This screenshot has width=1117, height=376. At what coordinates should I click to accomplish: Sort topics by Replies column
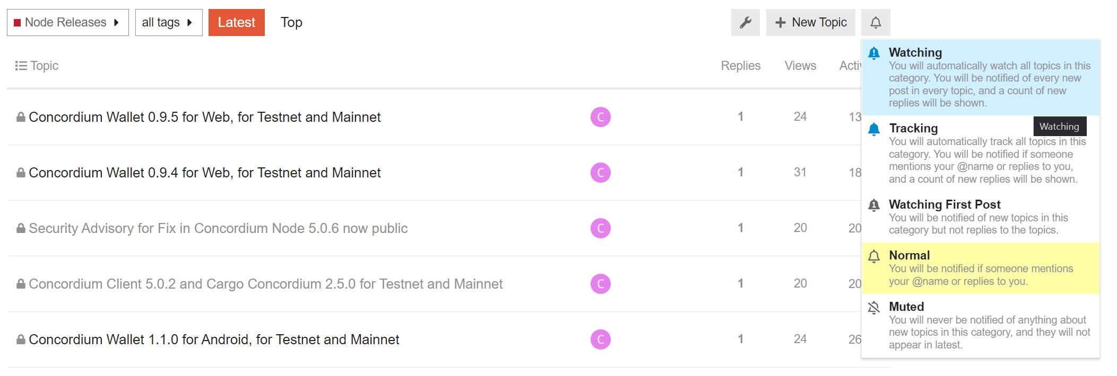point(740,66)
